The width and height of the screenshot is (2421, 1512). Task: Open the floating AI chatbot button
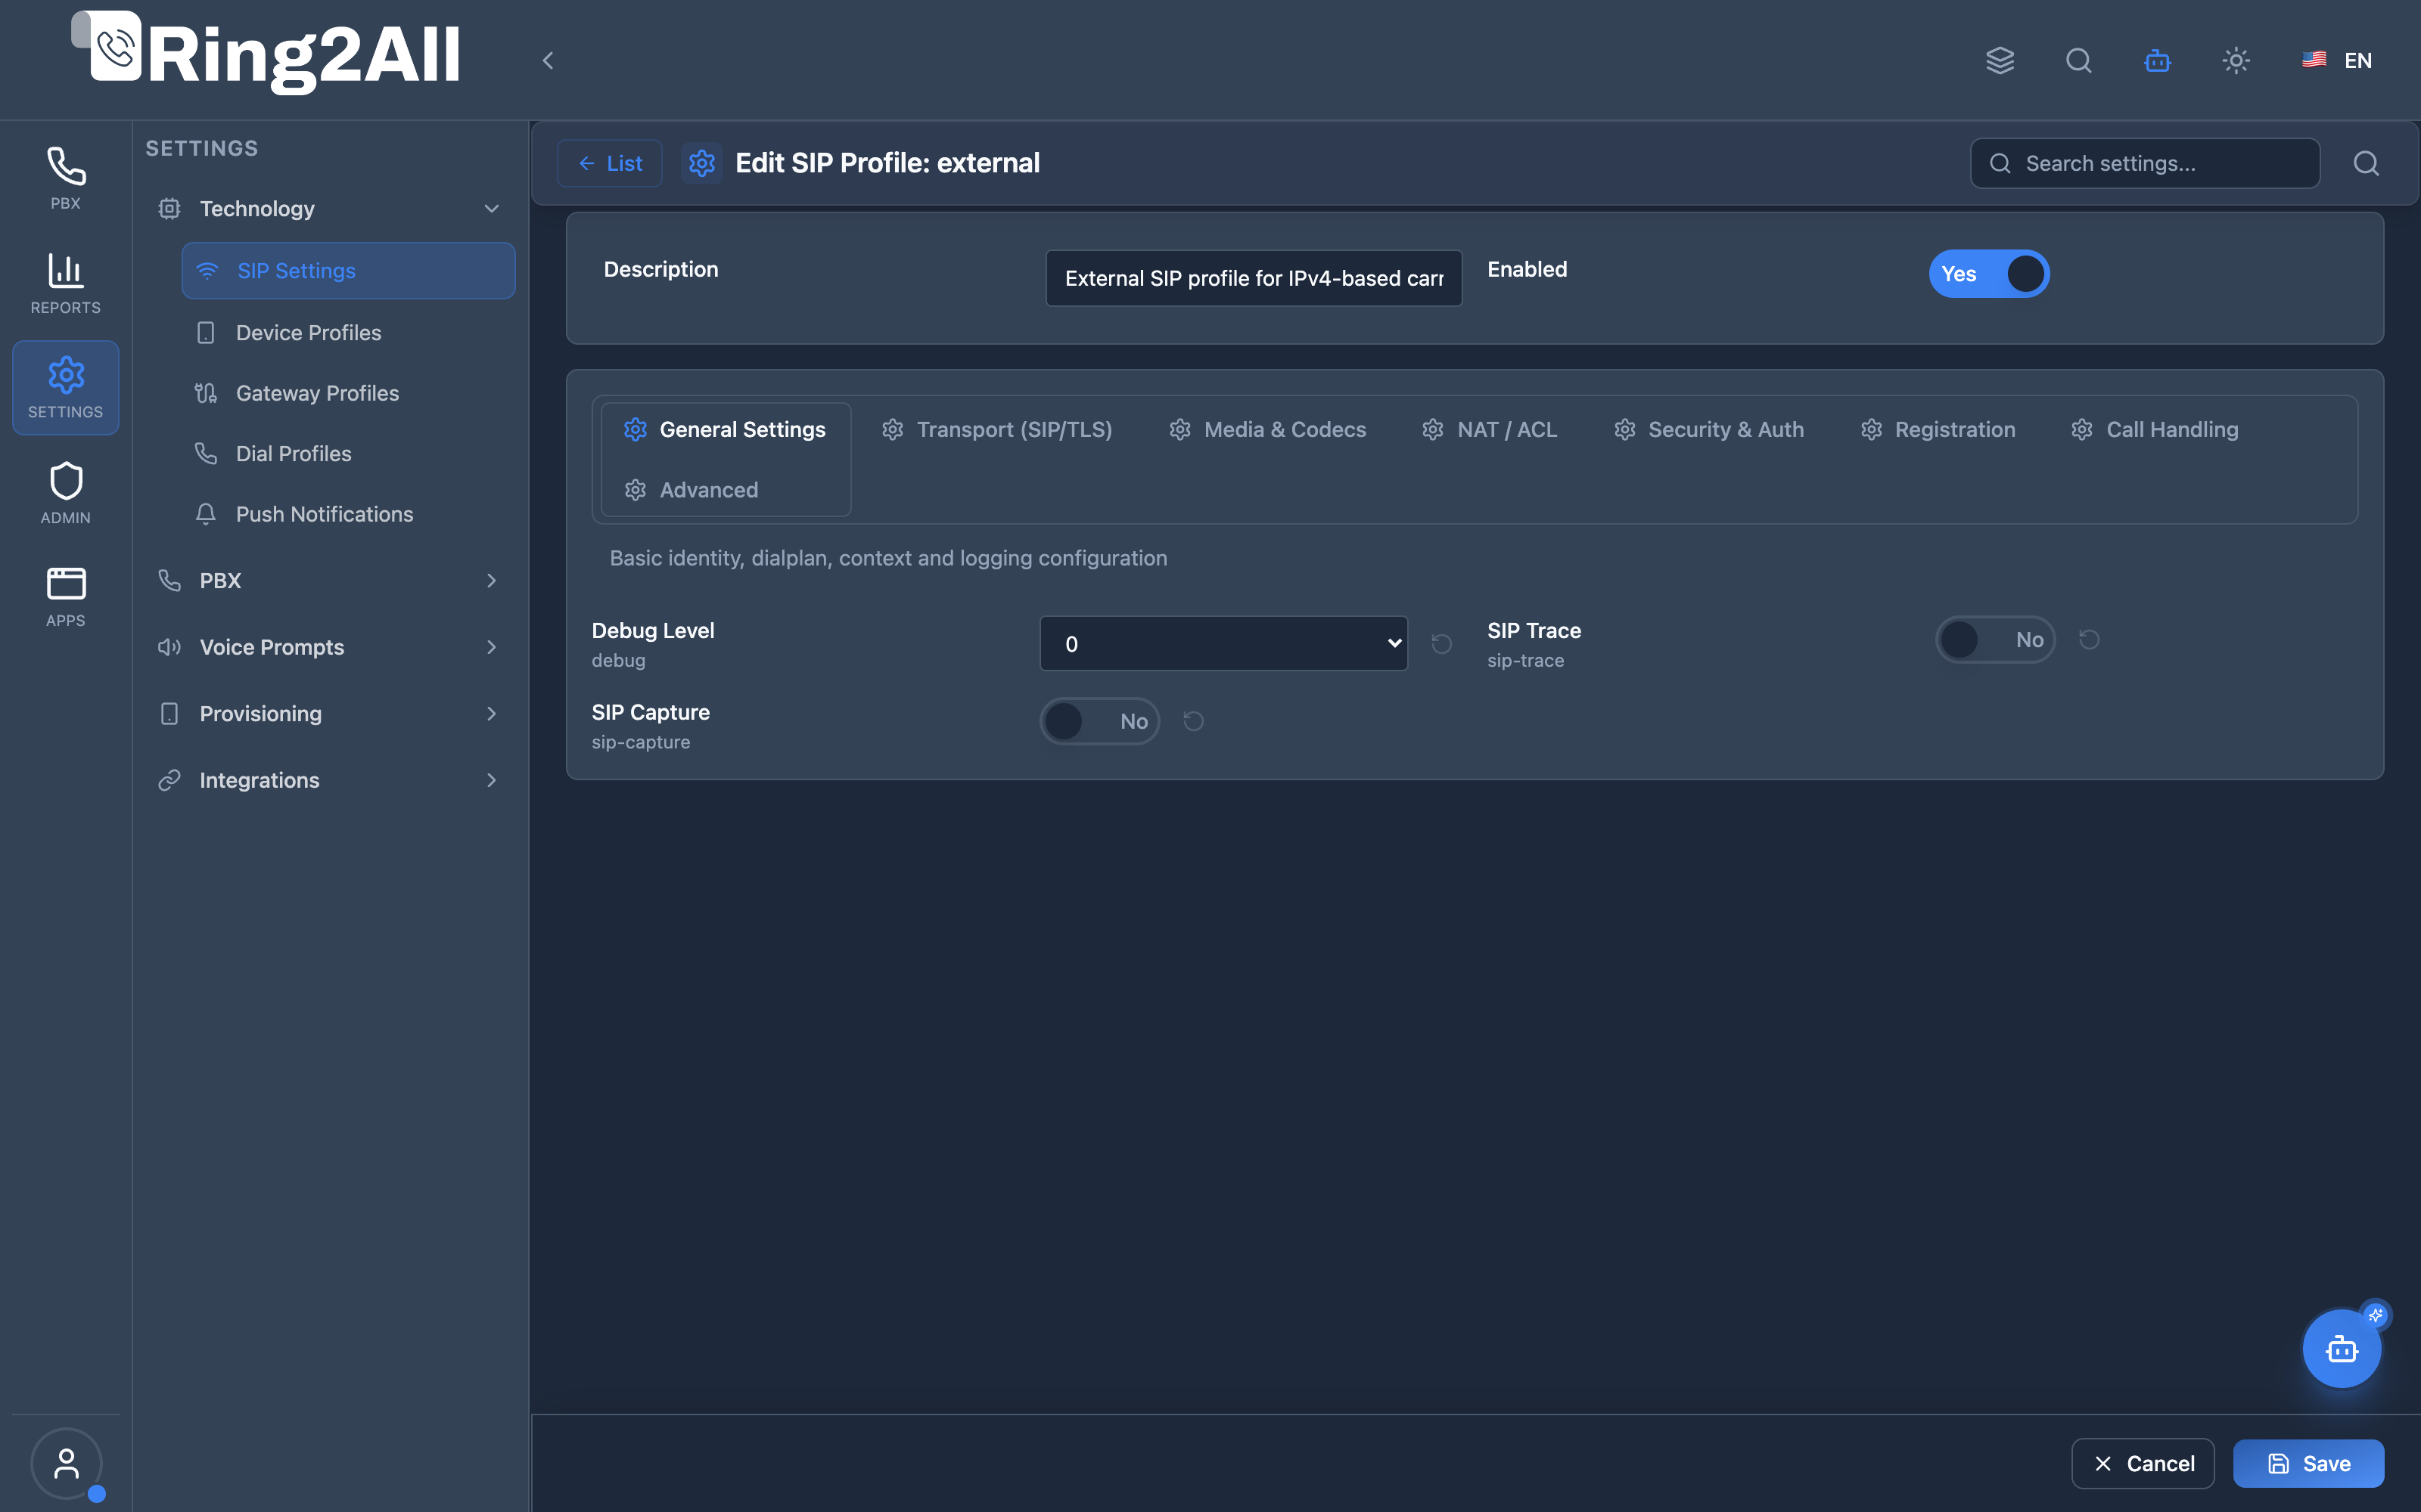(2342, 1349)
